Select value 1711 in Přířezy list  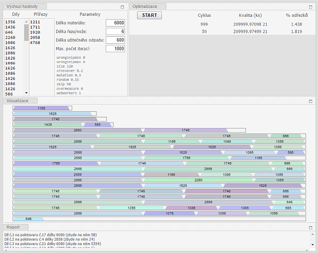(35, 27)
